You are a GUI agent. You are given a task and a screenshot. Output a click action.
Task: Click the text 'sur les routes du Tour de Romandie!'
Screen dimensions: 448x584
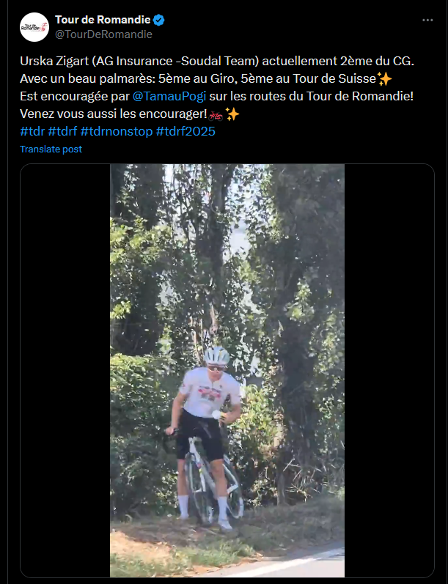coord(306,96)
